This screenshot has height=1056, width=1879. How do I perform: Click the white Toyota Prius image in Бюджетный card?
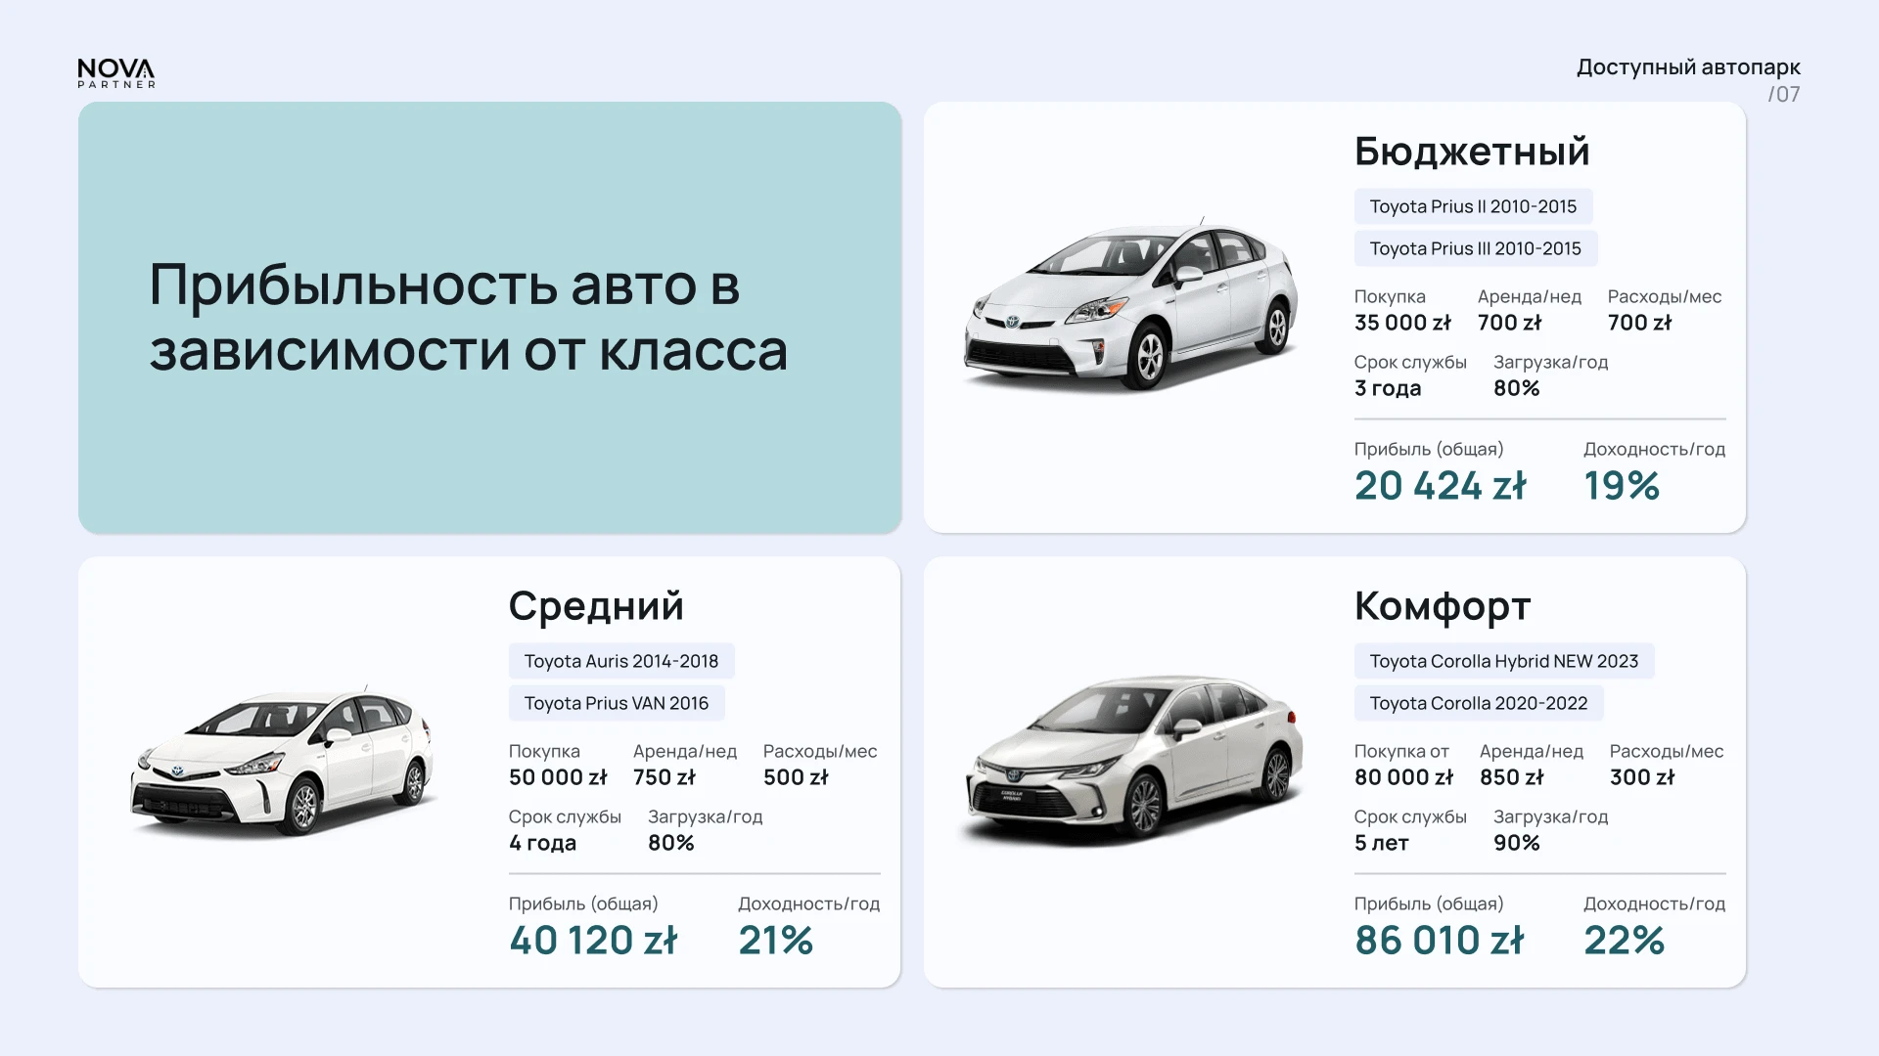pyautogui.click(x=1130, y=306)
